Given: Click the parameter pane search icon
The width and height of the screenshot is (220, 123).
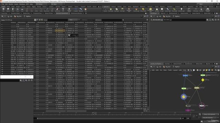Looking at the screenshot, I should pos(213,20).
